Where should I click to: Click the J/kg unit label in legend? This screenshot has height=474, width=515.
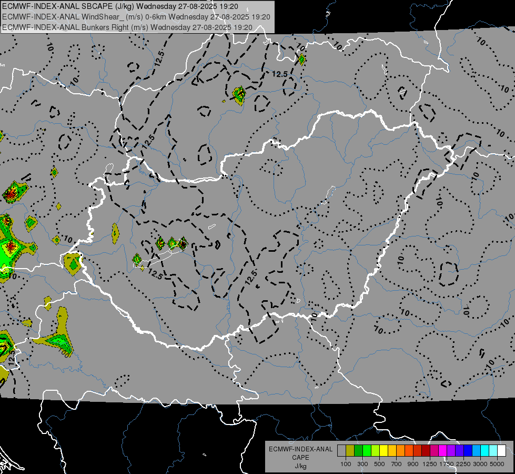(x=300, y=466)
